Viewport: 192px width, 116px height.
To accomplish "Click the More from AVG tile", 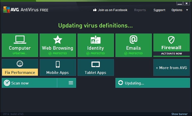I will pos(172,68).
